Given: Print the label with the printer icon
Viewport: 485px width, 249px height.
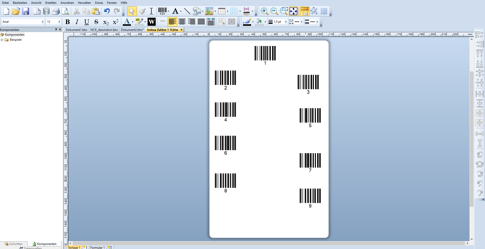Looking at the screenshot, I should [x=56, y=11].
